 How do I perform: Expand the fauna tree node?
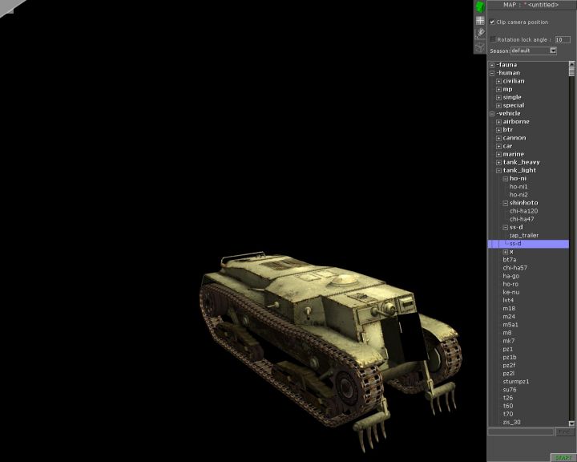pyautogui.click(x=492, y=65)
